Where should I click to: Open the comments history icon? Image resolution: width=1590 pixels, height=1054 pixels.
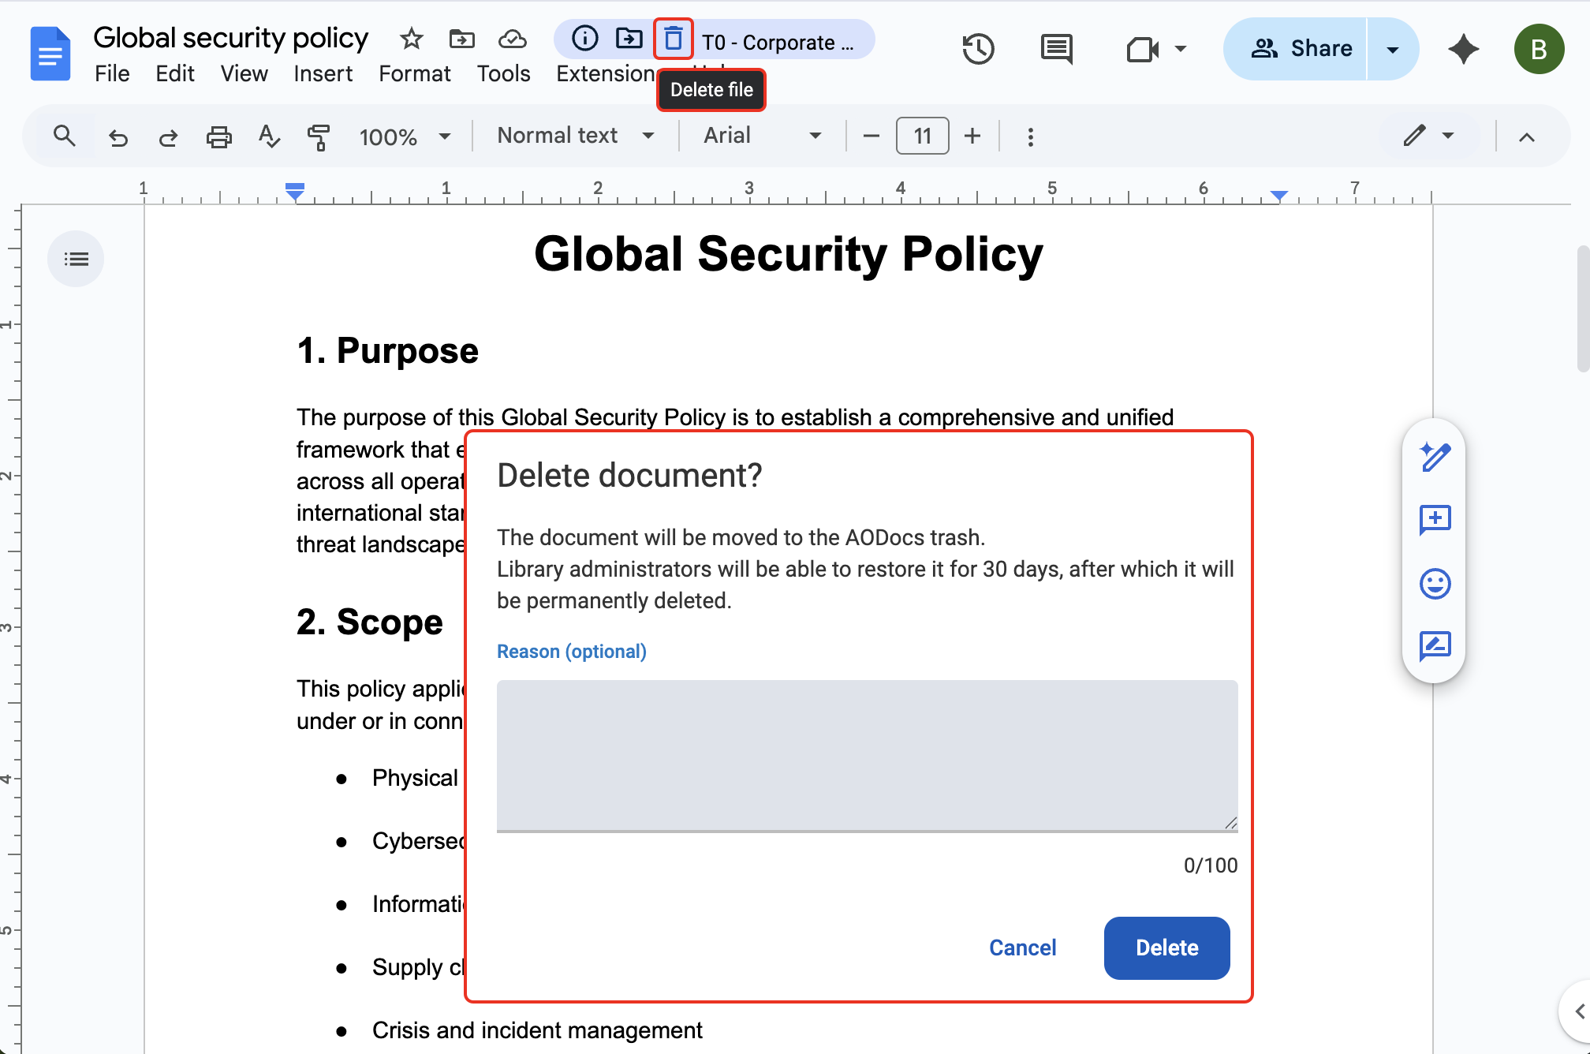(x=1057, y=49)
